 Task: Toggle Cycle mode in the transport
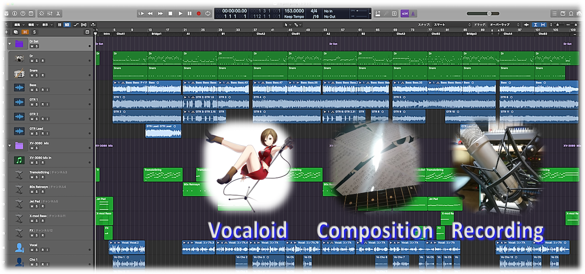(208, 14)
